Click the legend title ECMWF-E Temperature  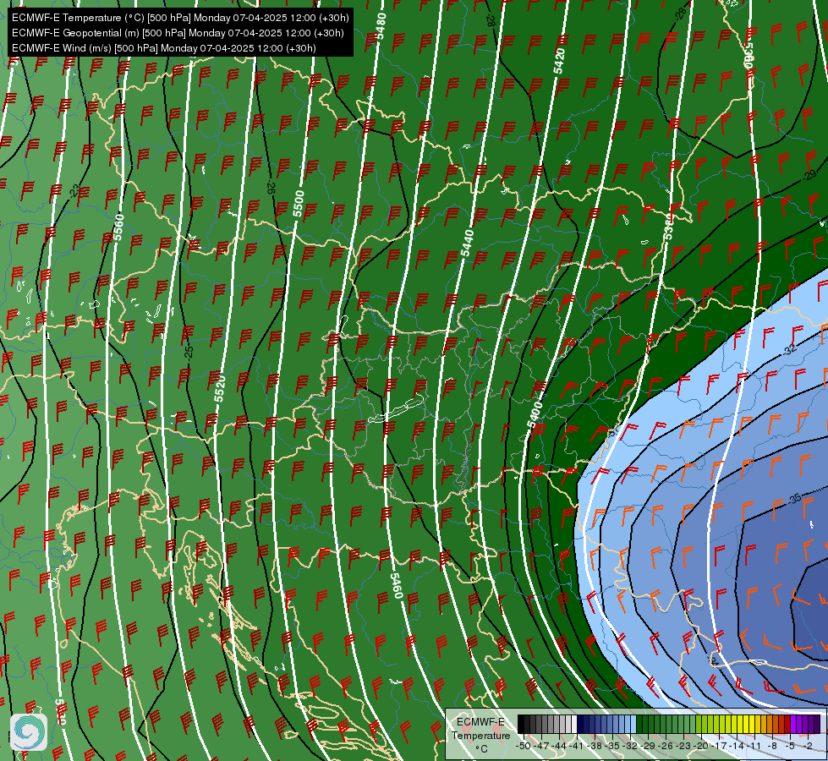click(480, 728)
